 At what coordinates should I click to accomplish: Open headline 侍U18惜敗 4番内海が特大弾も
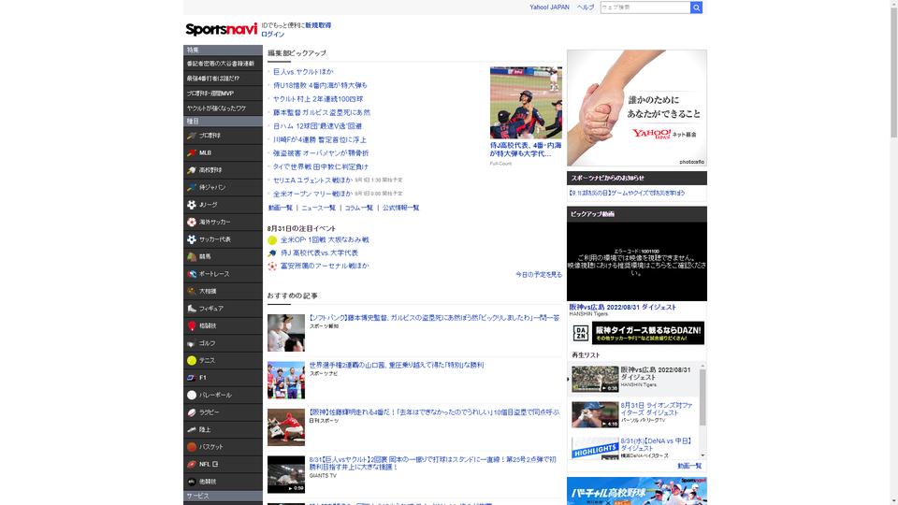tap(320, 85)
